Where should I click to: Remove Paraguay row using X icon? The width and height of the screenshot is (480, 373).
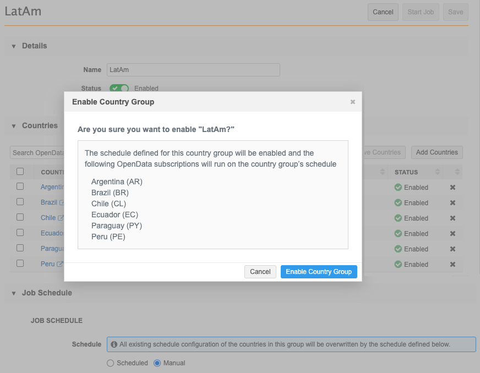tap(452, 249)
